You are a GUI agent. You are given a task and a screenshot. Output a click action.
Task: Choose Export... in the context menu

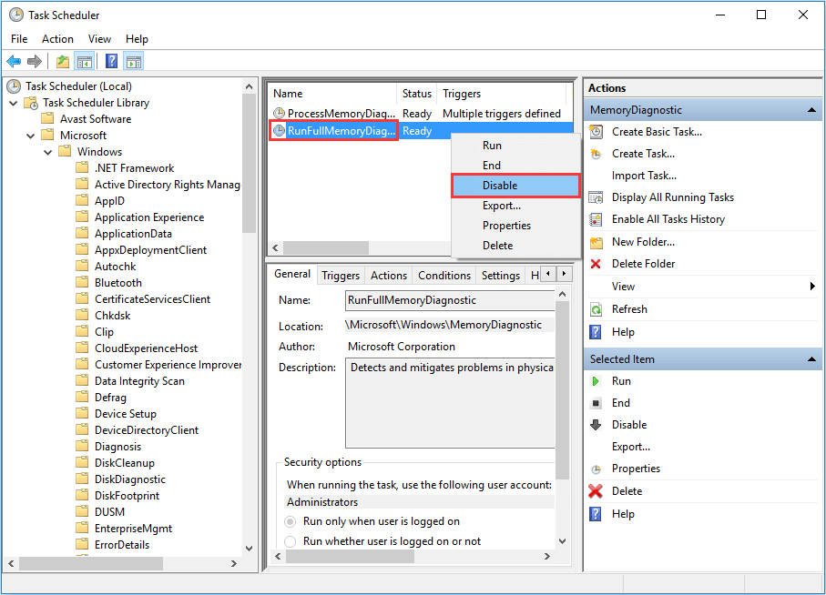515,206
